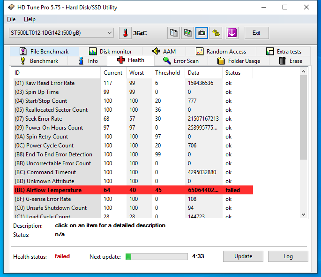Click the scrollbar down arrow in attribute list
321x277 pixels.
point(304,214)
